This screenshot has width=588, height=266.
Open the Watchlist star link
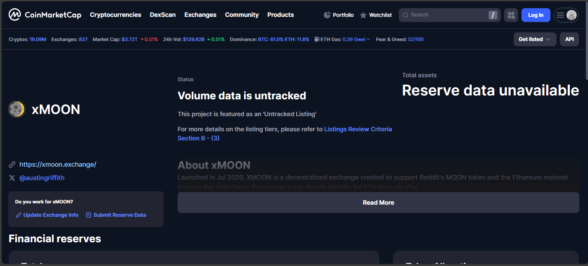(376, 15)
